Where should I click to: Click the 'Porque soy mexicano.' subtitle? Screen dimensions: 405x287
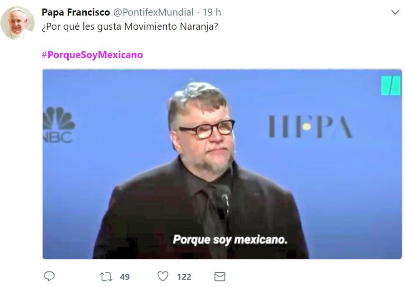pyautogui.click(x=230, y=240)
